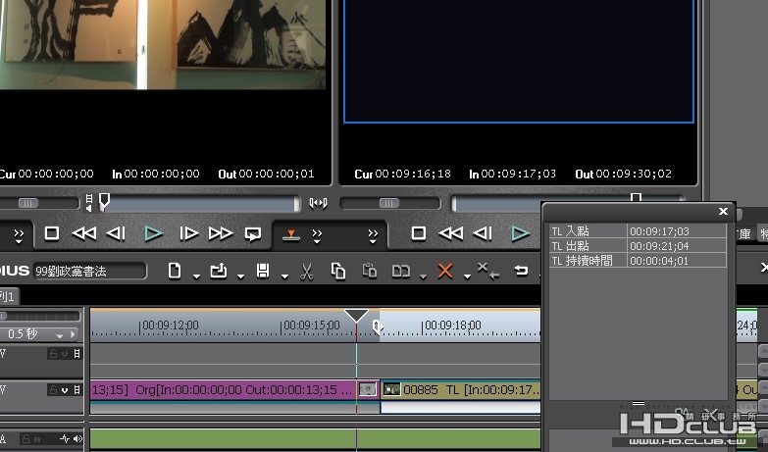Open the delete dropdown arrow
768x452 pixels.
tap(467, 276)
